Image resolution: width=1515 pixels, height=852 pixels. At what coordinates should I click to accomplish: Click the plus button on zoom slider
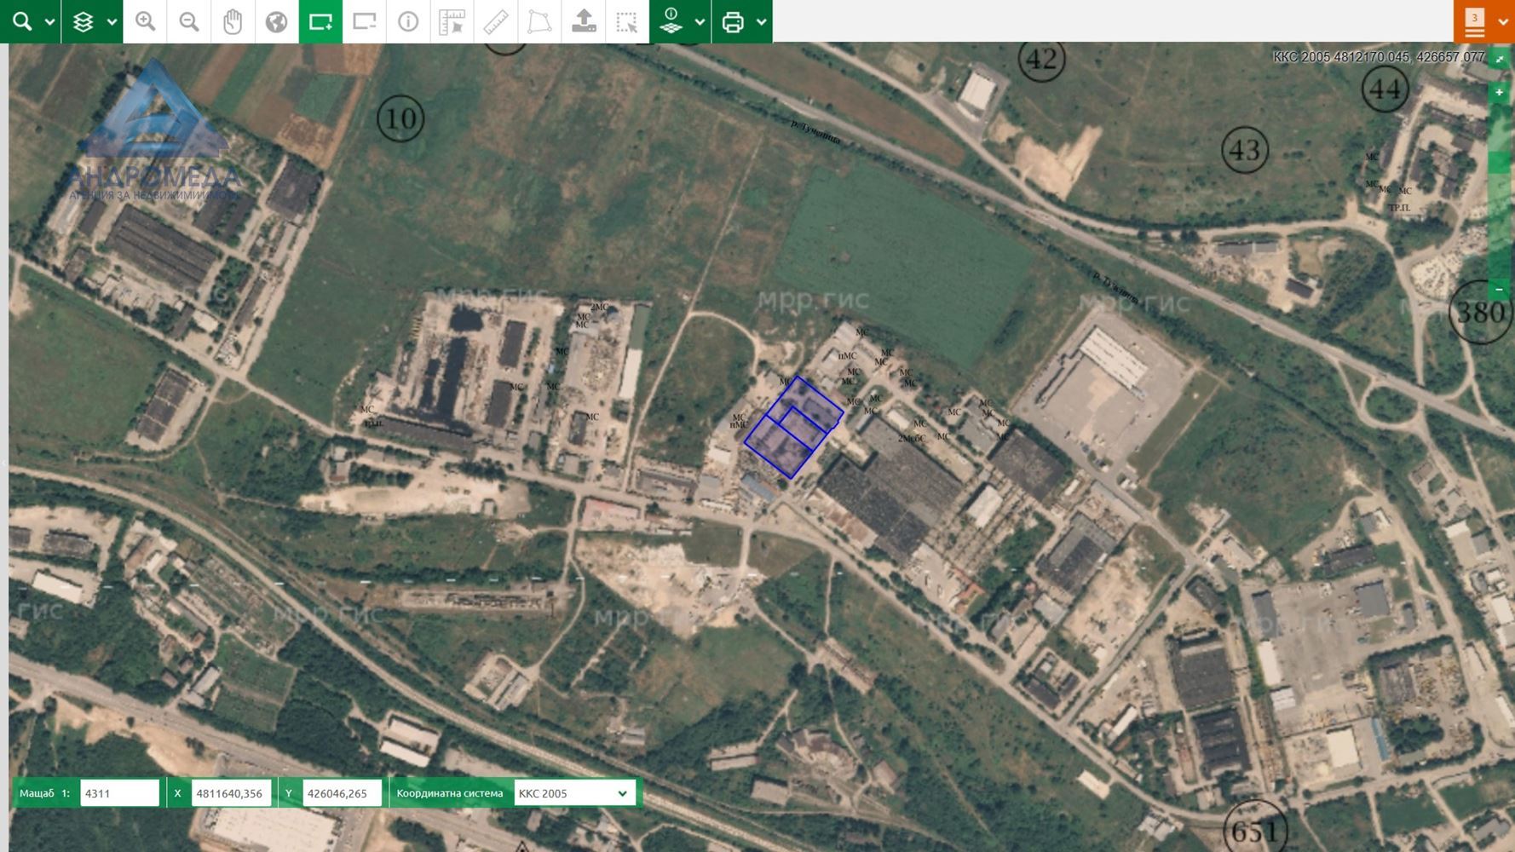(1499, 92)
